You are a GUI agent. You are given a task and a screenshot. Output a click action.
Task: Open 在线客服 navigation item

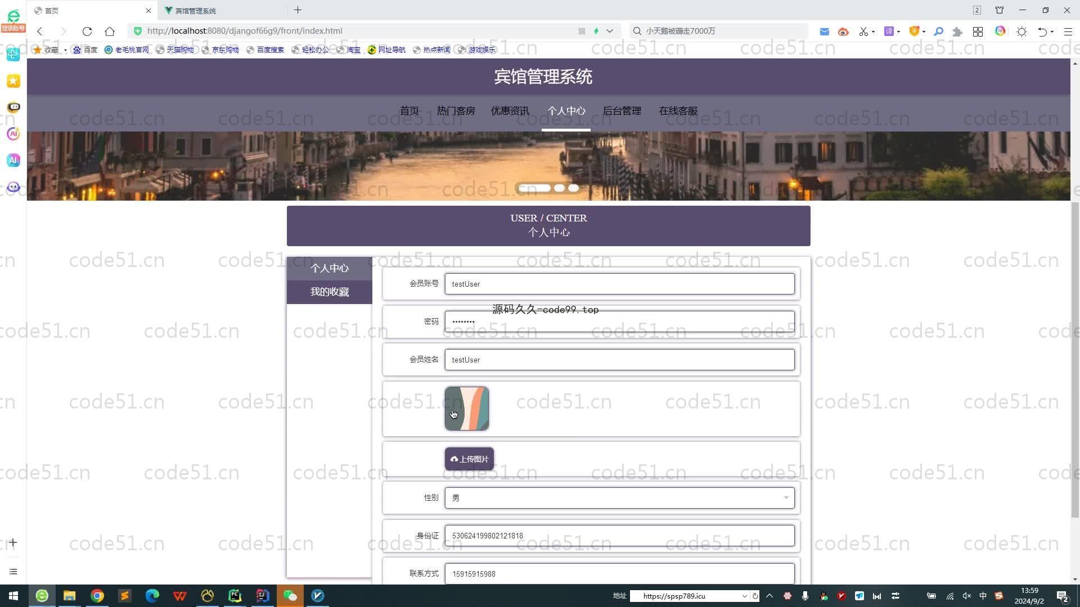pyautogui.click(x=678, y=111)
